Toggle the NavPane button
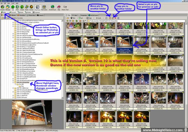Image resolution: width=188 pixels, height=132 pixels. 38,8
